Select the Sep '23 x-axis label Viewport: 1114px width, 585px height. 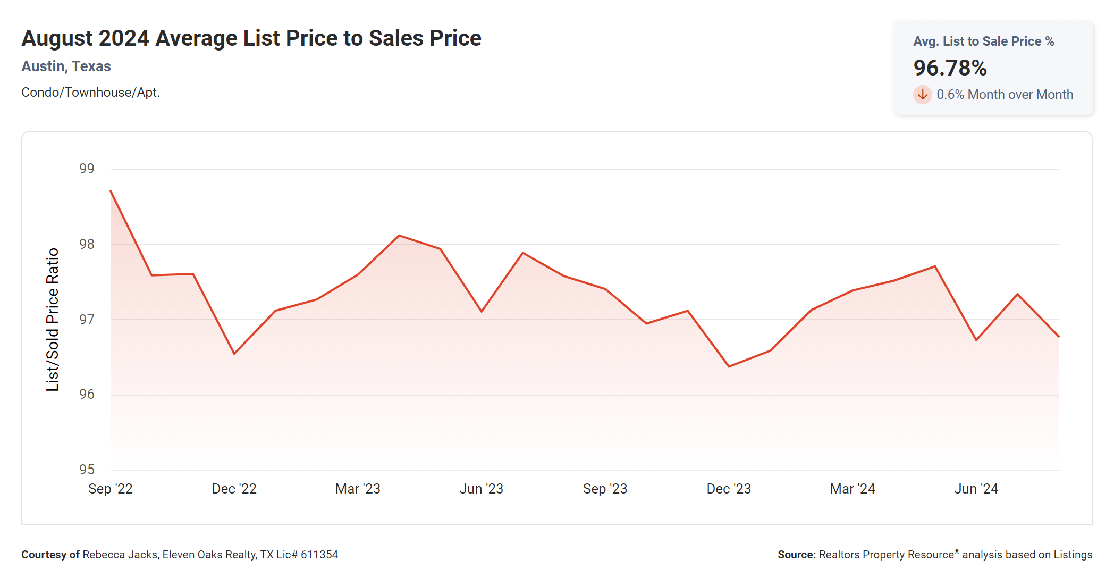[x=605, y=489]
